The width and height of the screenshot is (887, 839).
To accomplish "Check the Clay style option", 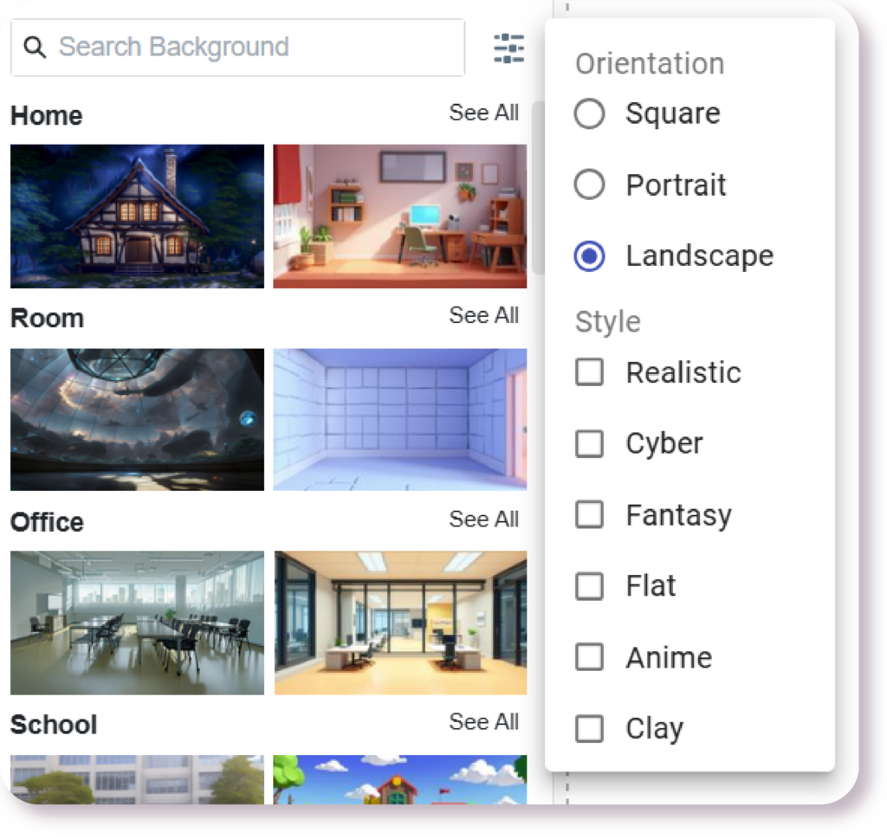I will pyautogui.click(x=590, y=729).
